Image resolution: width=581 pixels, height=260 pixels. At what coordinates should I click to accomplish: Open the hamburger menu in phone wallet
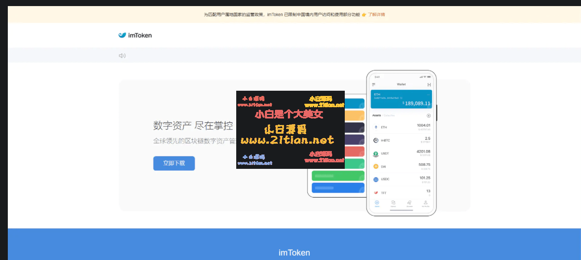coord(374,84)
